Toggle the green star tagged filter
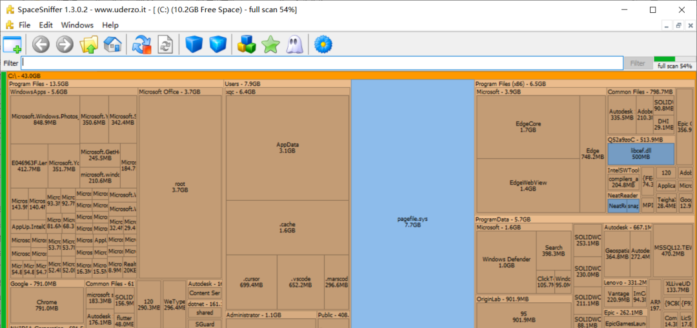 tap(270, 45)
